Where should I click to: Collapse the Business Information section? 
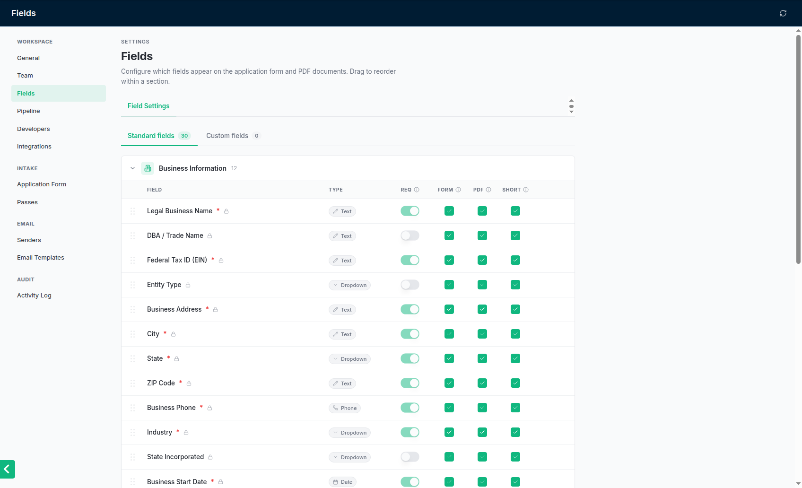[x=133, y=168]
